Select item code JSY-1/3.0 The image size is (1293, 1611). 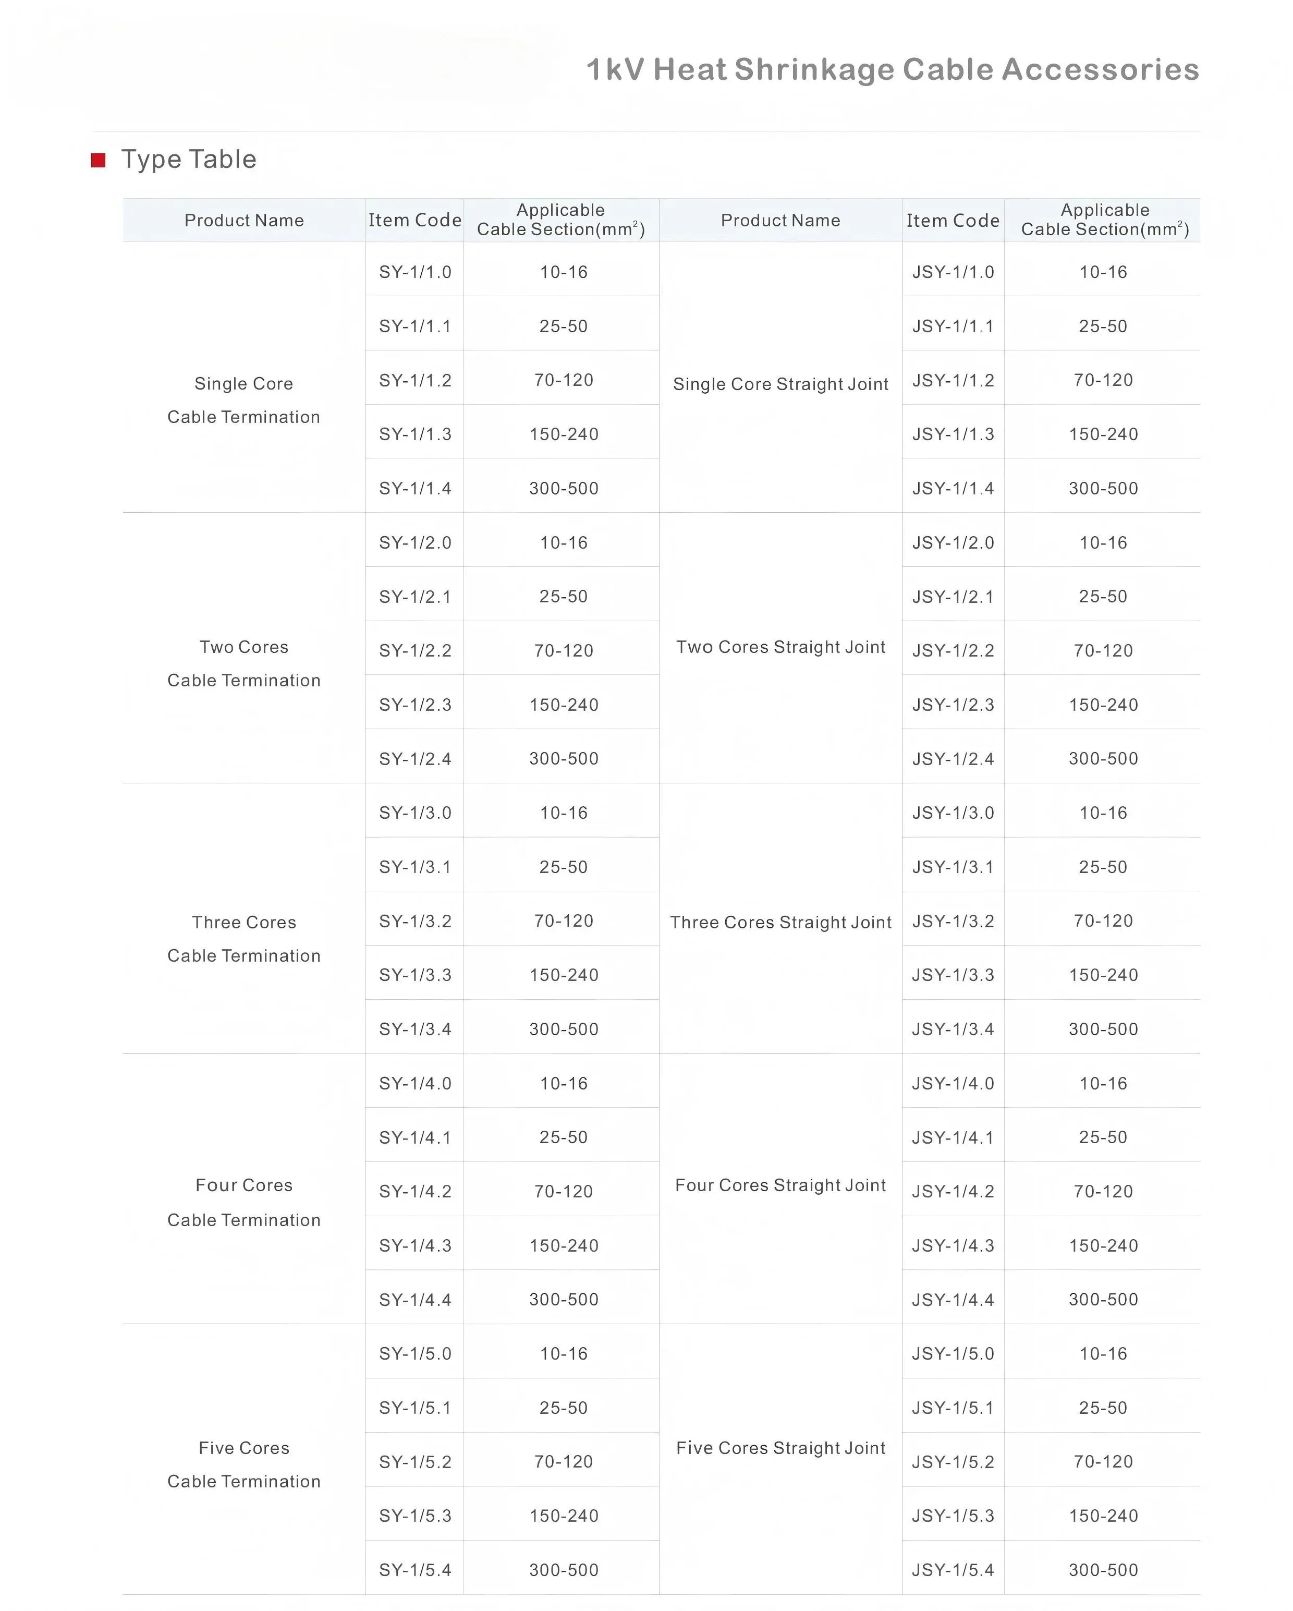coord(953,812)
